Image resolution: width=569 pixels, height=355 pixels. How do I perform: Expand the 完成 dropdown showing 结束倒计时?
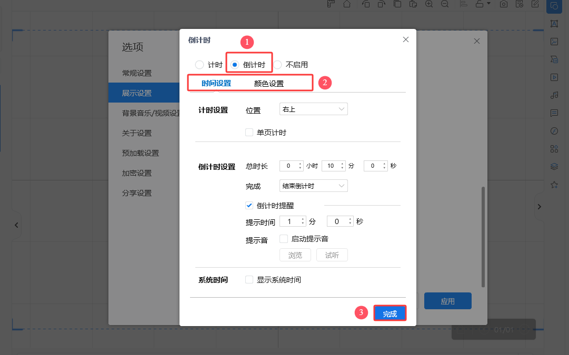313,186
